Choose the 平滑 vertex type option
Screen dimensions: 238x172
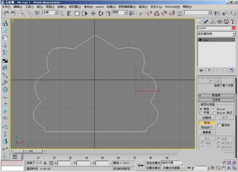click(201, 113)
